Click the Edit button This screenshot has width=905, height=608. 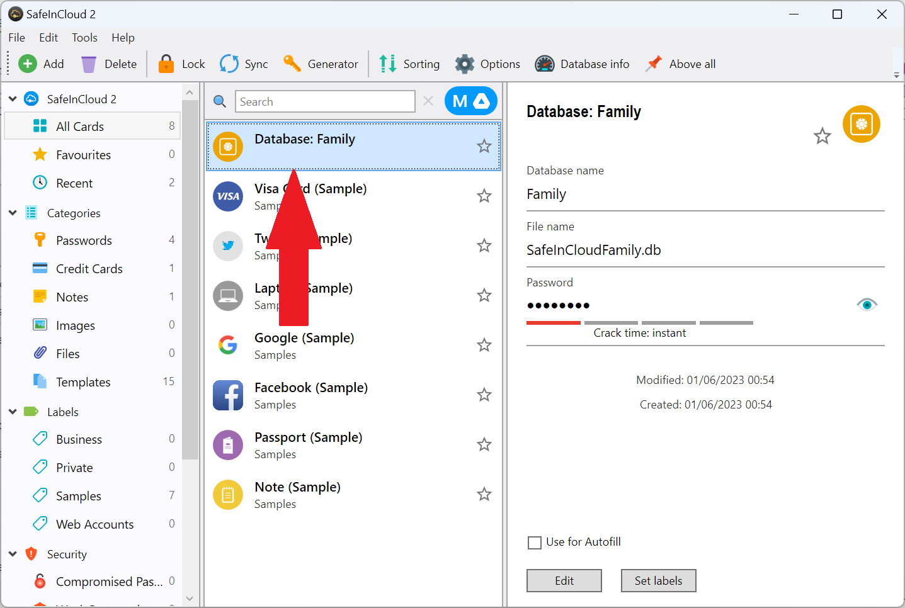click(x=564, y=580)
